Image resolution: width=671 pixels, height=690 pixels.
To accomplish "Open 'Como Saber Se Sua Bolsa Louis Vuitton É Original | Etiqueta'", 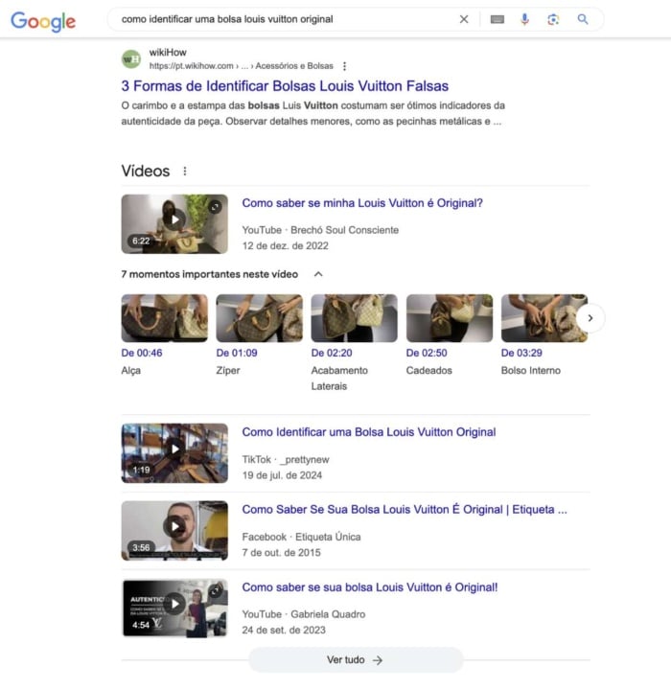I will pos(405,510).
